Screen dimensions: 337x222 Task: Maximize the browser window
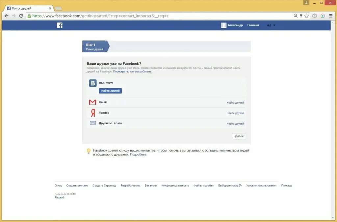(x=321, y=3)
